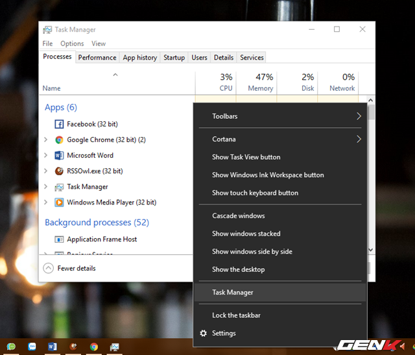Sort processes by Network column
415x355 pixels.
click(338, 82)
